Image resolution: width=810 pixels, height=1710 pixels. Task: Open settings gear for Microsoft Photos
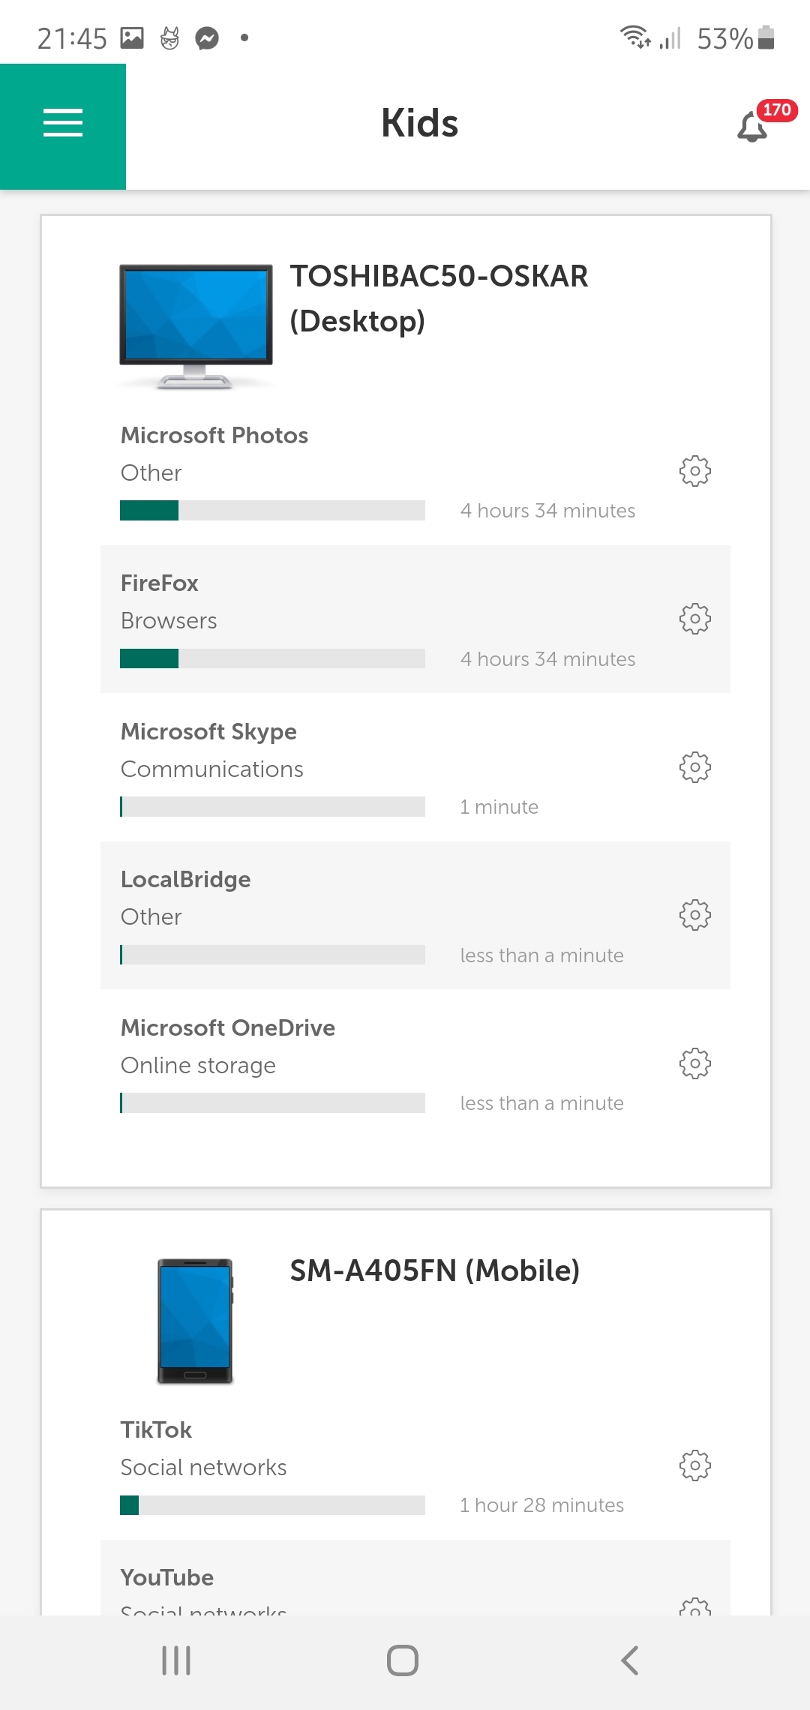coord(694,471)
